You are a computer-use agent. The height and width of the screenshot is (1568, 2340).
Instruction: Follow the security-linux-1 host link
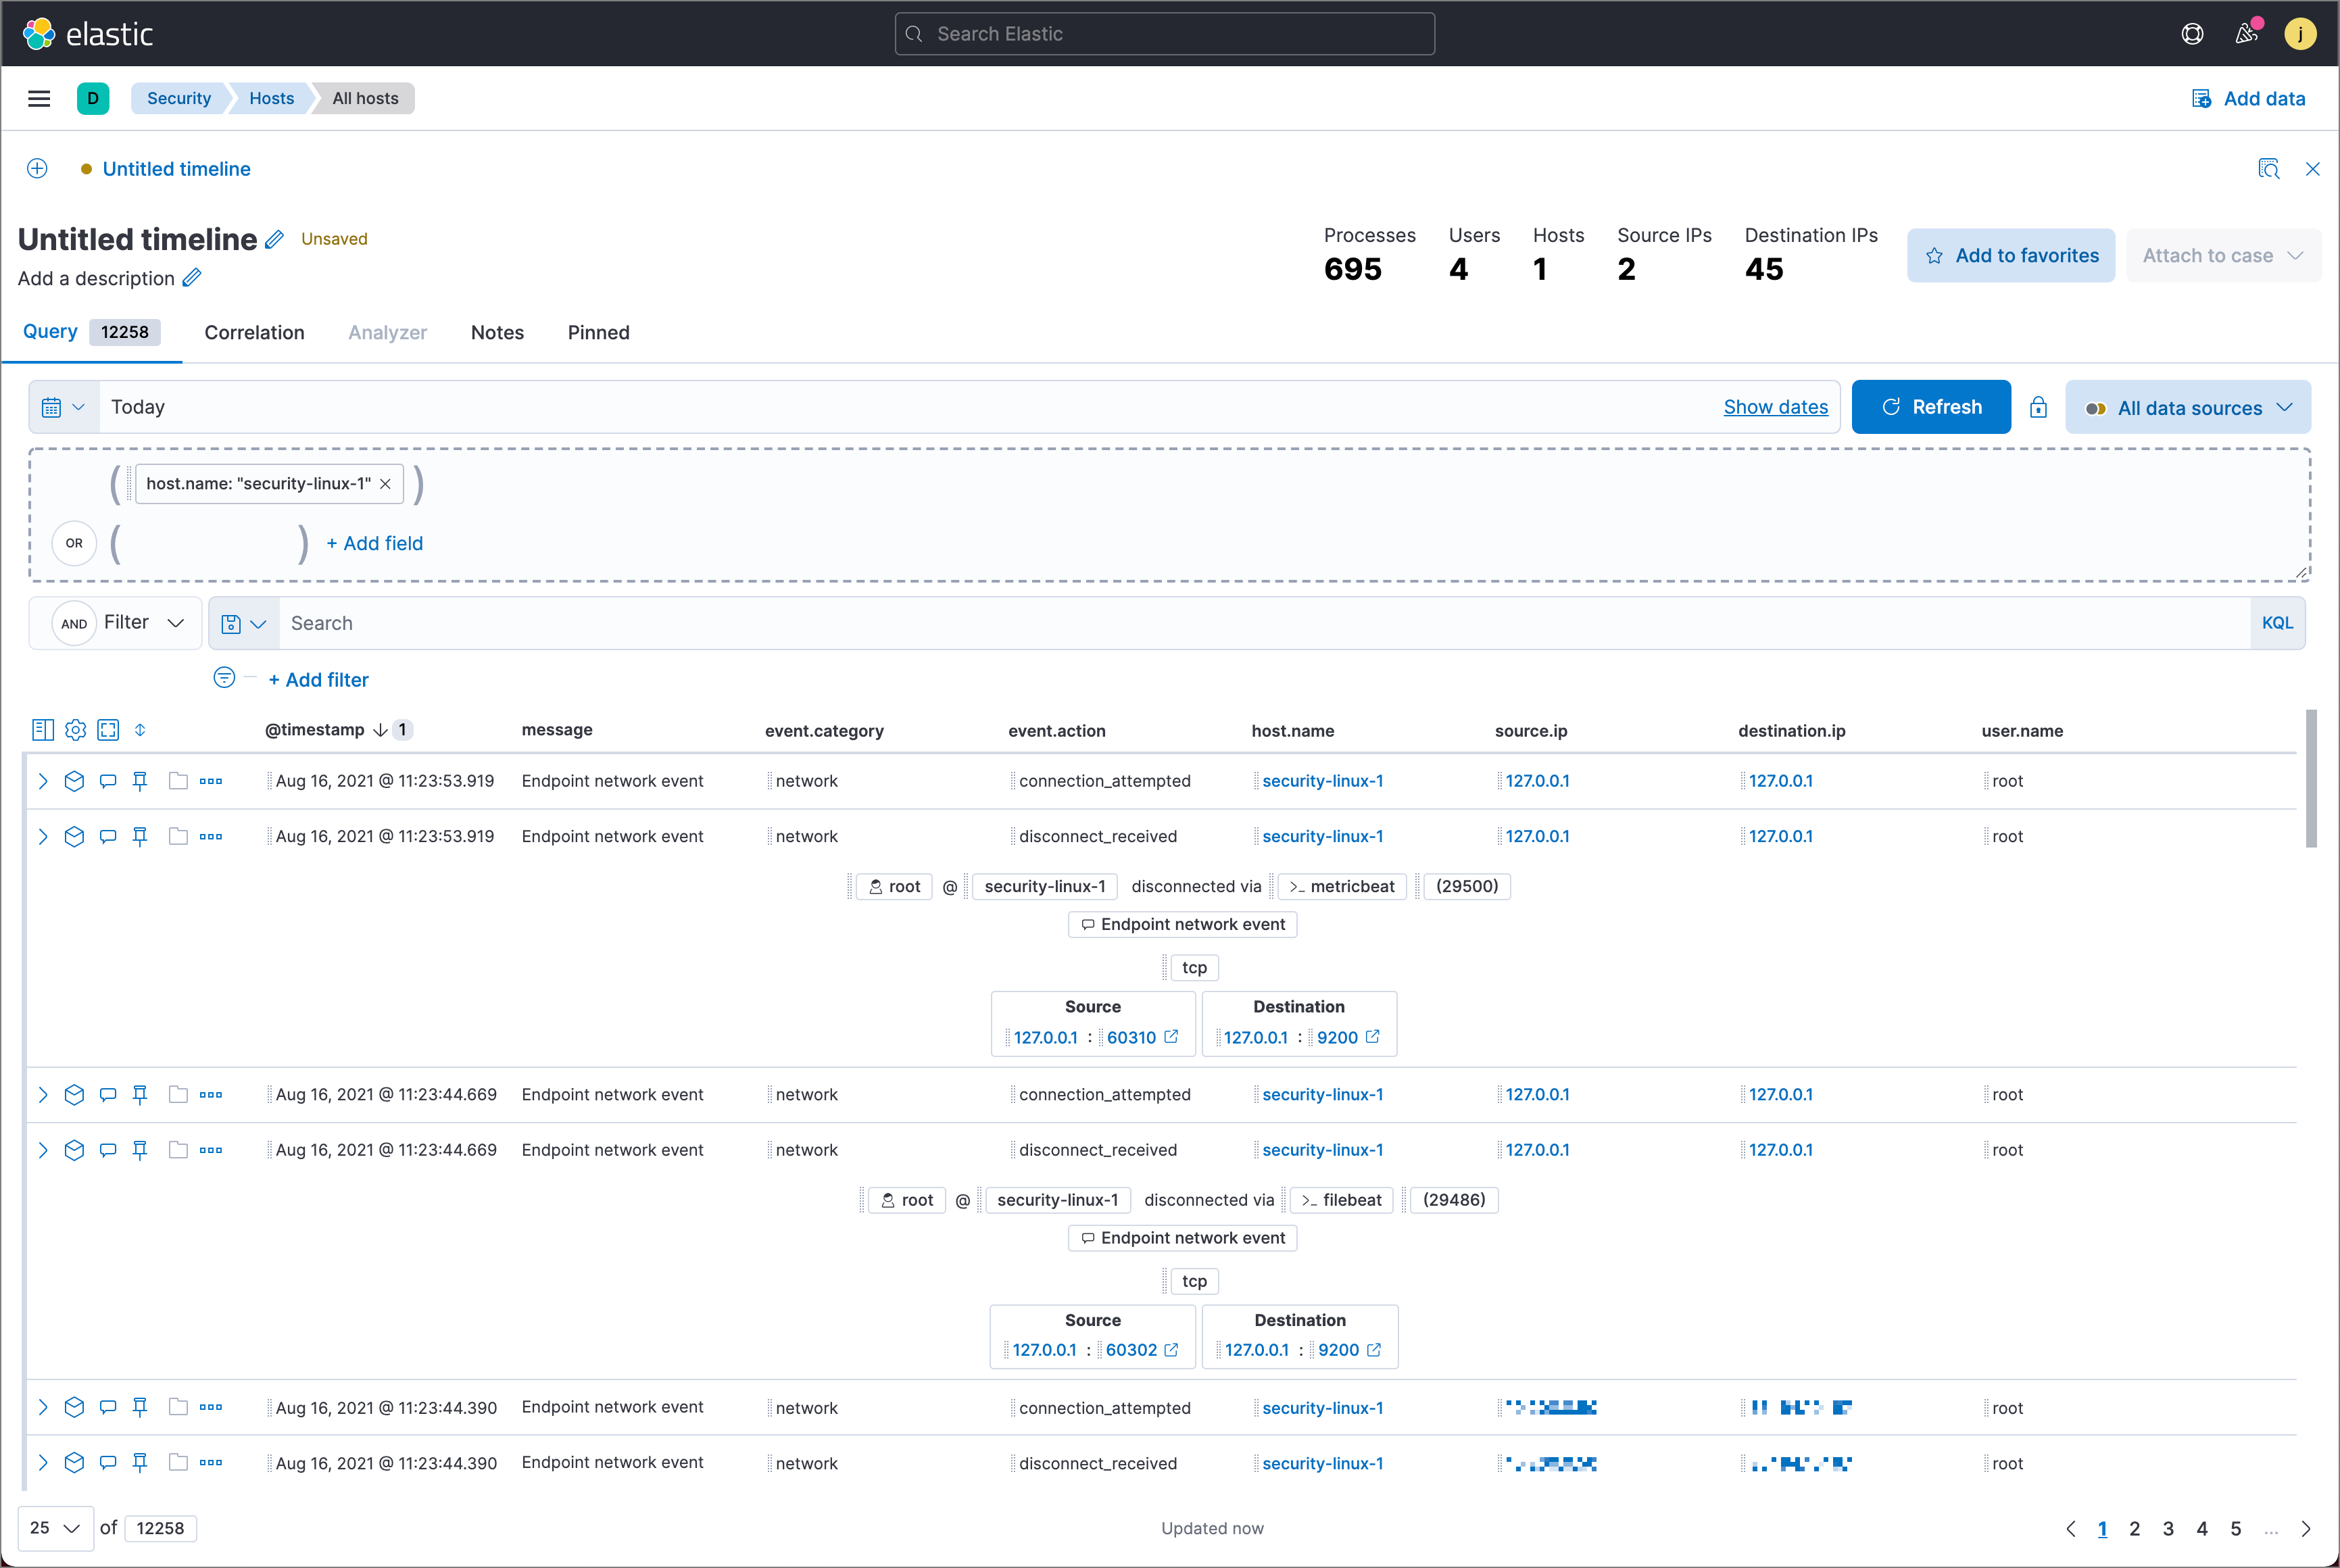pos(1322,781)
